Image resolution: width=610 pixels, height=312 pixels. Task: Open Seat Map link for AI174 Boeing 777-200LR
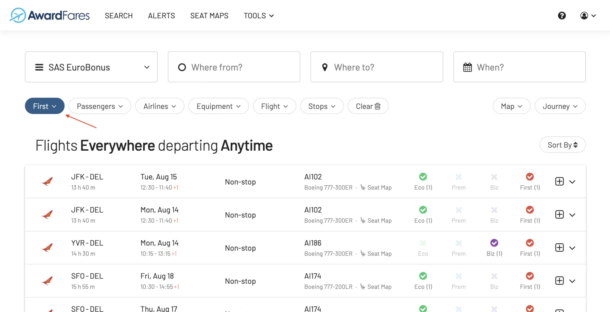coord(376,287)
